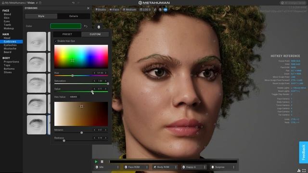Open the Studio lighting environment dropdown

[x=101, y=10]
